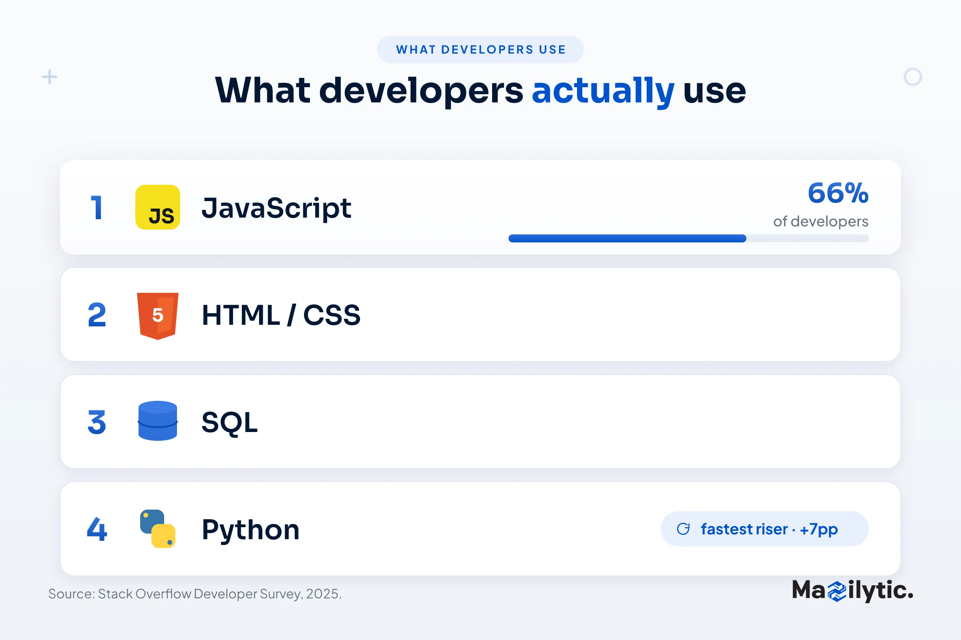Click the JavaScript 66% progress bar

(688, 238)
